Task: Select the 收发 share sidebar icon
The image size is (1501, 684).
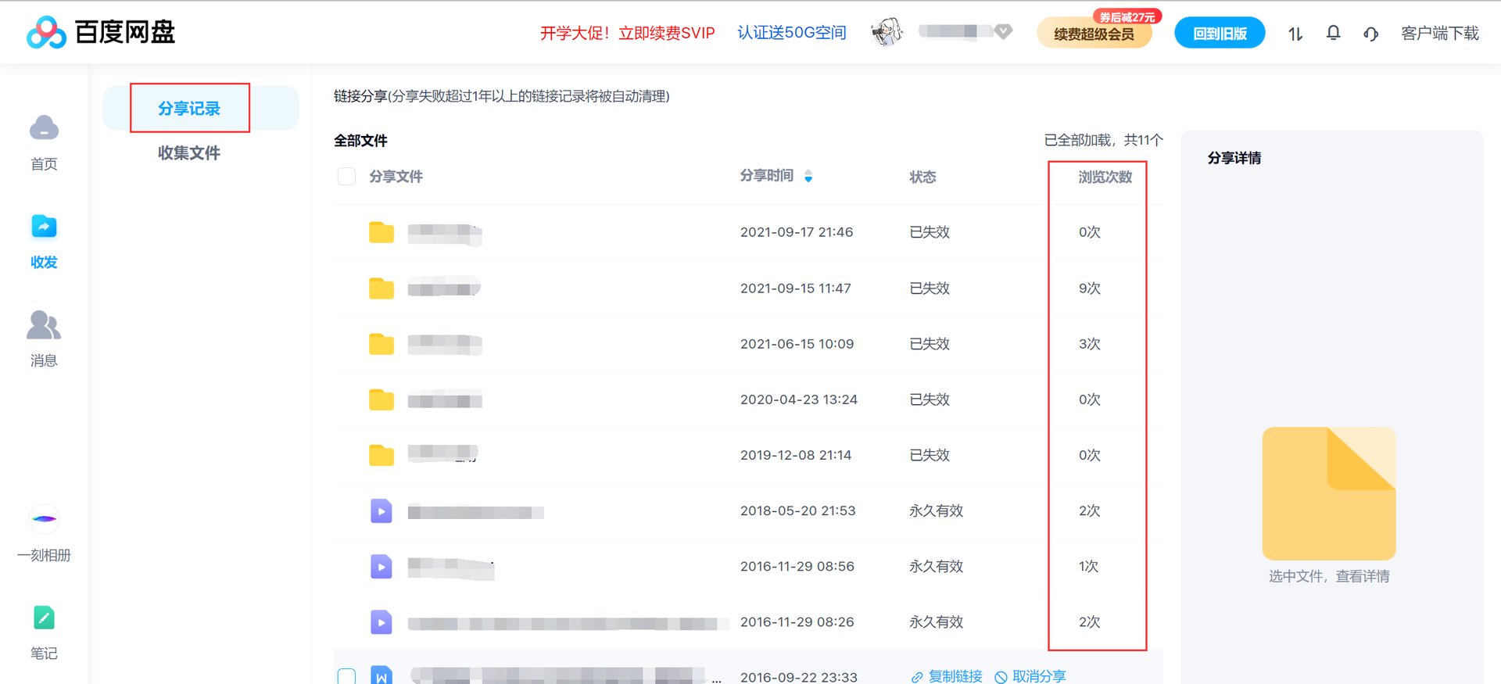Action: point(44,226)
